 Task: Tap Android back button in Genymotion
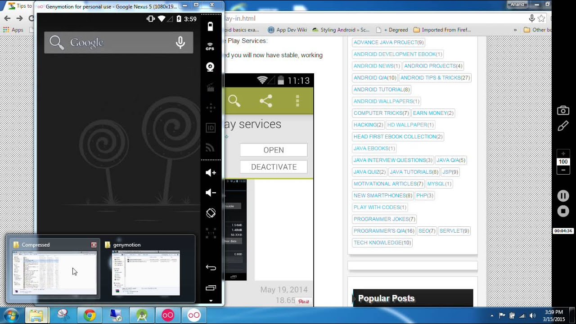(x=211, y=268)
